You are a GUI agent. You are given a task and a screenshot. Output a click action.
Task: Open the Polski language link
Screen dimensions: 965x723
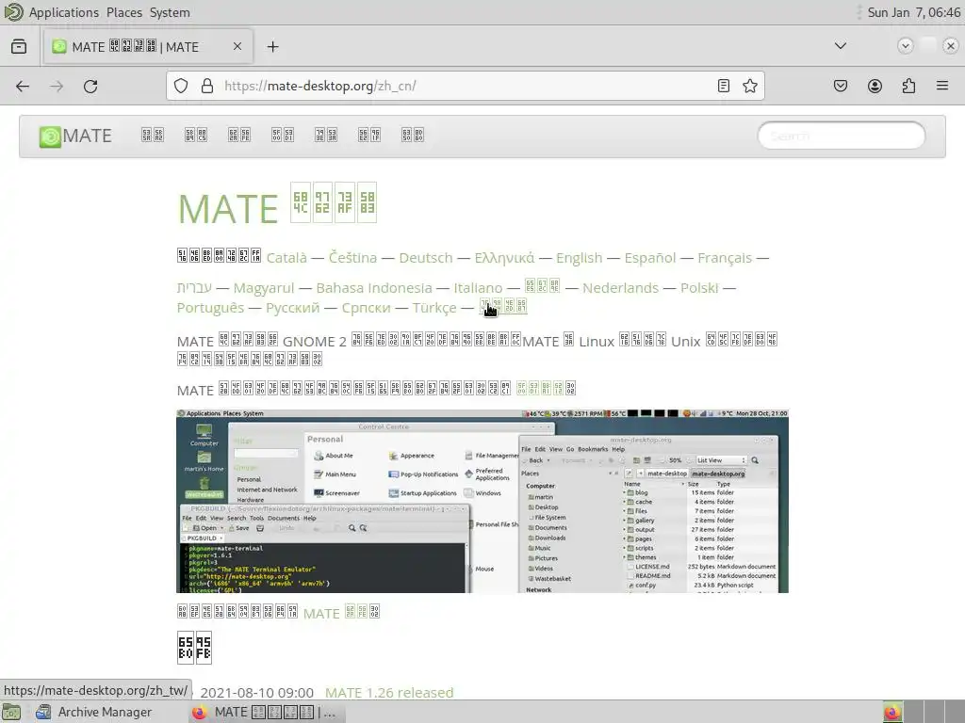tap(700, 288)
